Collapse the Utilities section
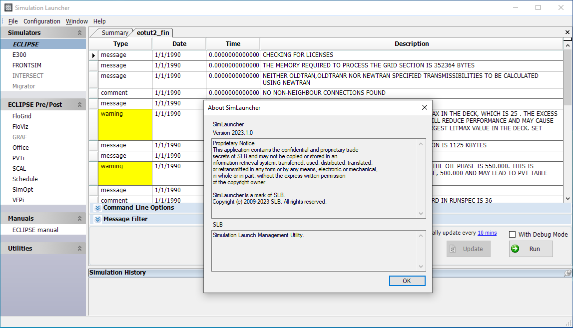This screenshot has height=328, width=573. (79, 249)
